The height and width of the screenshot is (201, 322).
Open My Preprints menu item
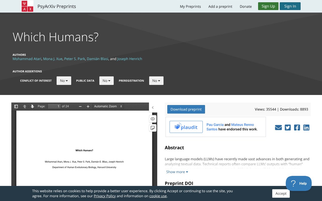190,7
